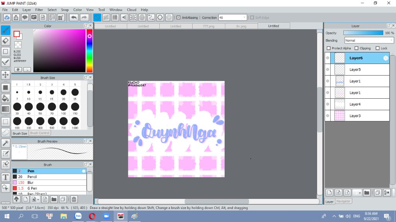The width and height of the screenshot is (396, 222).
Task: Select the Gradient tool
Action: (x=5, y=109)
